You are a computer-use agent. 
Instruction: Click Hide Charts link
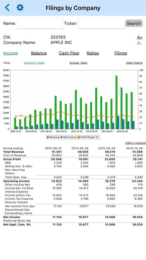(x=134, y=63)
